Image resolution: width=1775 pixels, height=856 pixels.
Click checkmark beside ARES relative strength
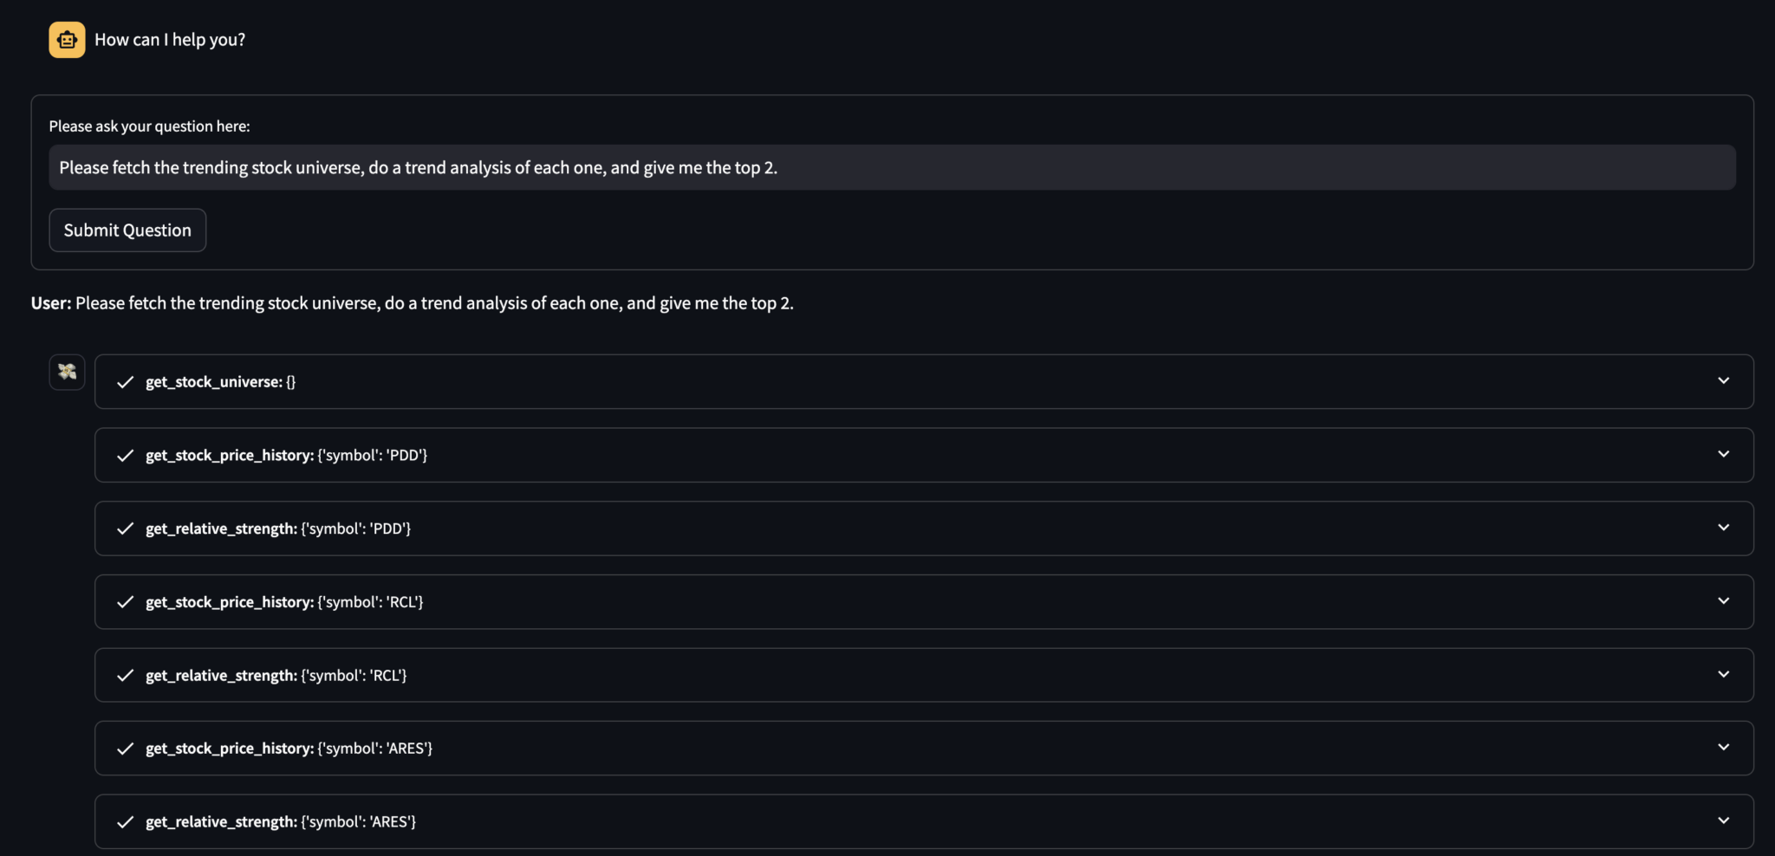tap(125, 822)
